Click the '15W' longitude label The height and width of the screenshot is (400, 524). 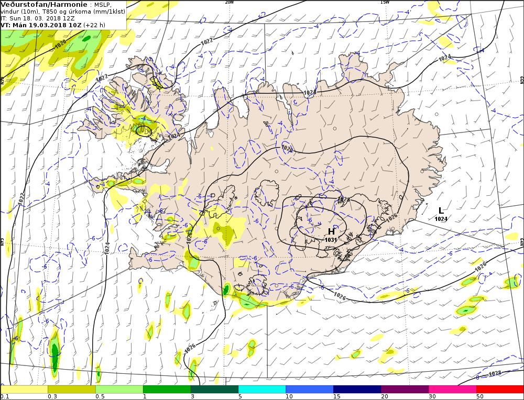[x=385, y=2]
